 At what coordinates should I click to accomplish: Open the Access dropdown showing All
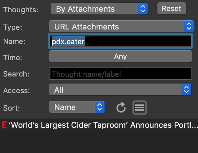click(x=121, y=90)
